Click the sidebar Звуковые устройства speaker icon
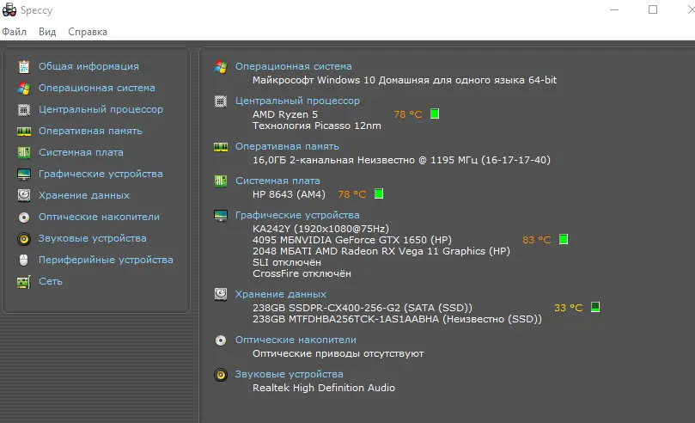This screenshot has width=695, height=423. 24,239
